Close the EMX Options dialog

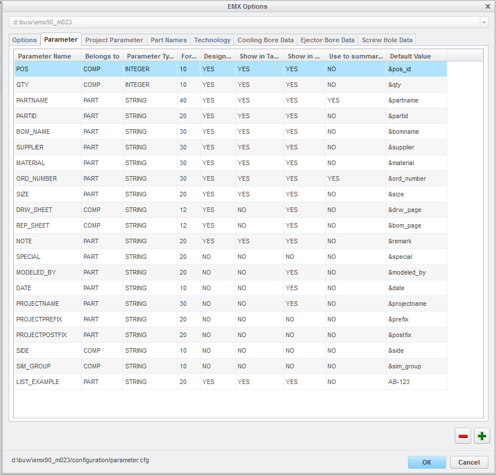coord(487,6)
